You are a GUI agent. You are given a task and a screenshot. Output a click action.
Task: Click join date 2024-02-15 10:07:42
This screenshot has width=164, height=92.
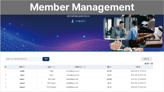click(x=138, y=87)
